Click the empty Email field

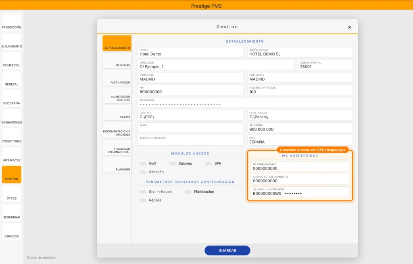pos(190,128)
